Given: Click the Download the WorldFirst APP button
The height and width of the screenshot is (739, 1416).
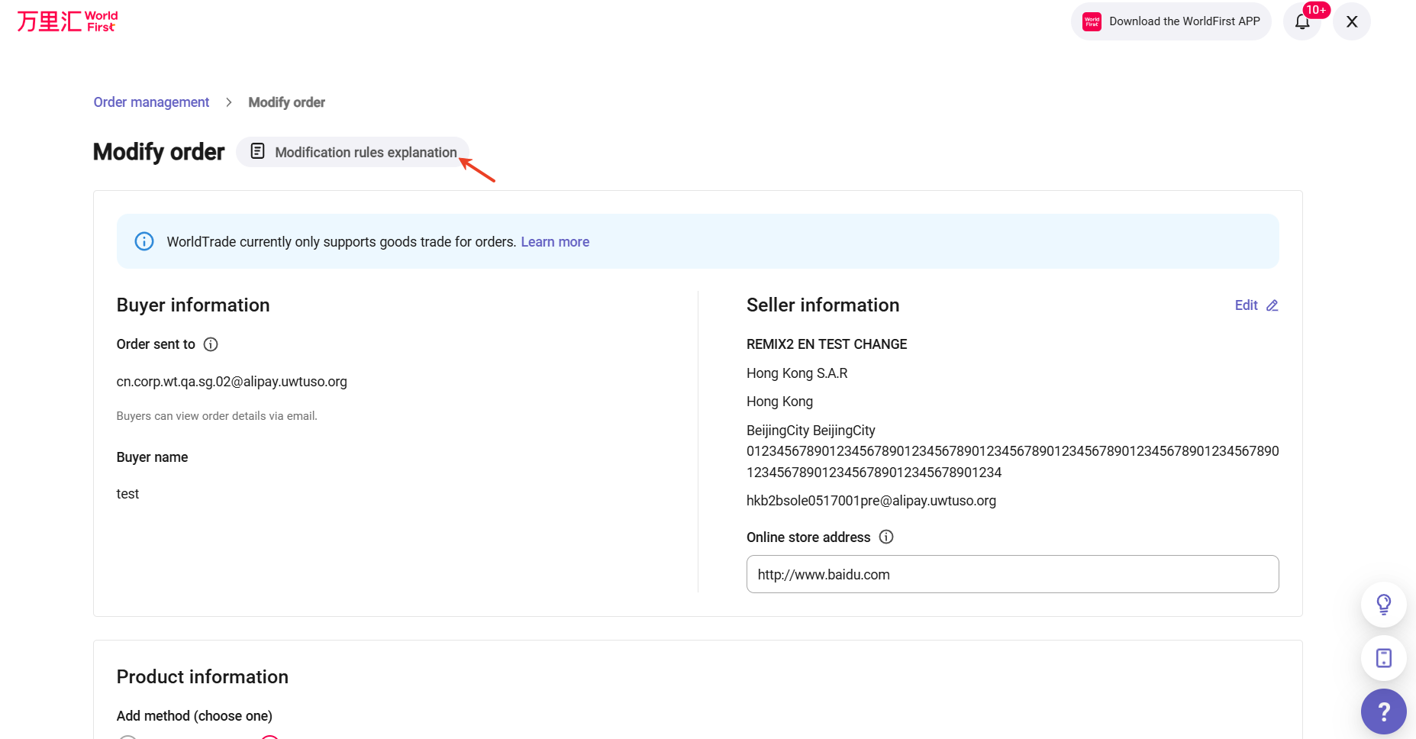Looking at the screenshot, I should (x=1170, y=21).
